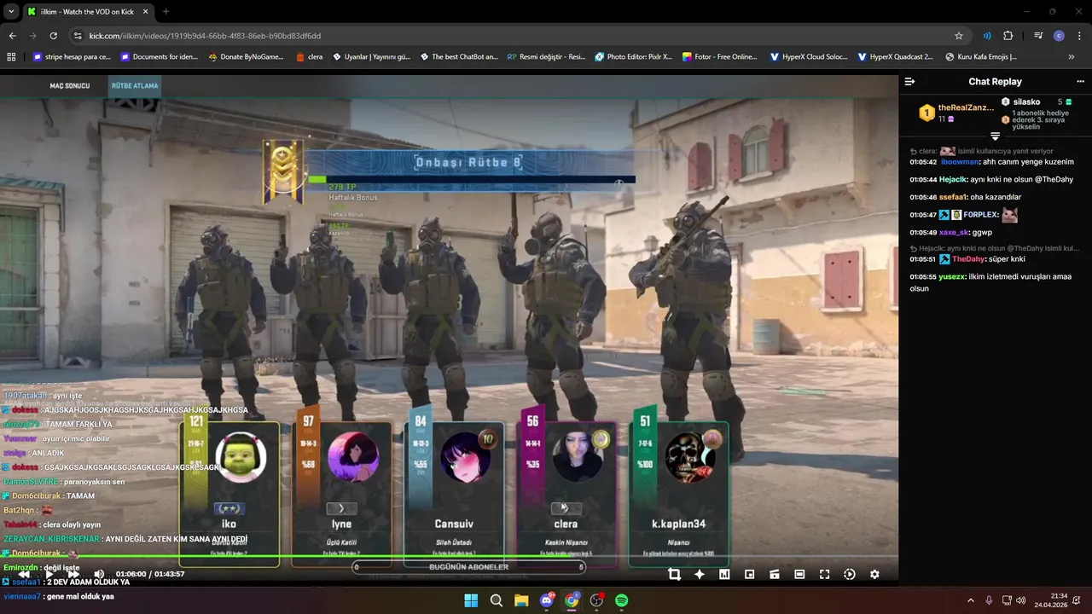Image resolution: width=1092 pixels, height=614 pixels.
Task: Reload the Kick page
Action: 53,36
